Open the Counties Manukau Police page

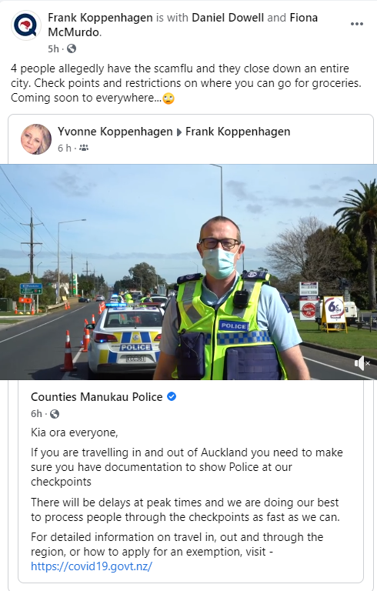96,396
